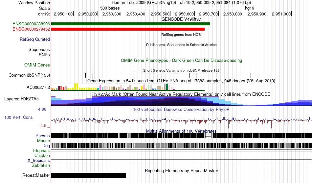Screen dimensions: 312x183
Task: Click the Elephant species label
Action: [41, 150]
